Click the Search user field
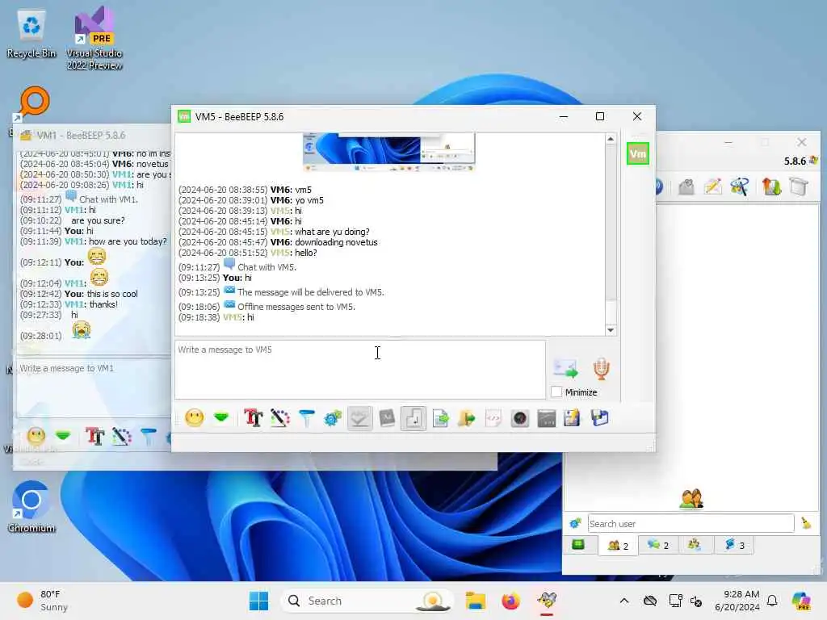This screenshot has width=827, height=620. click(691, 523)
